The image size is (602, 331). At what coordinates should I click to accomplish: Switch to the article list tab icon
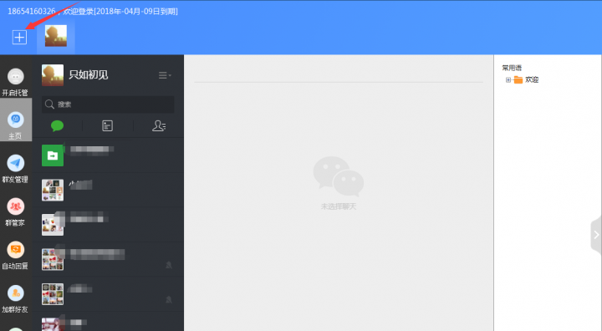108,125
